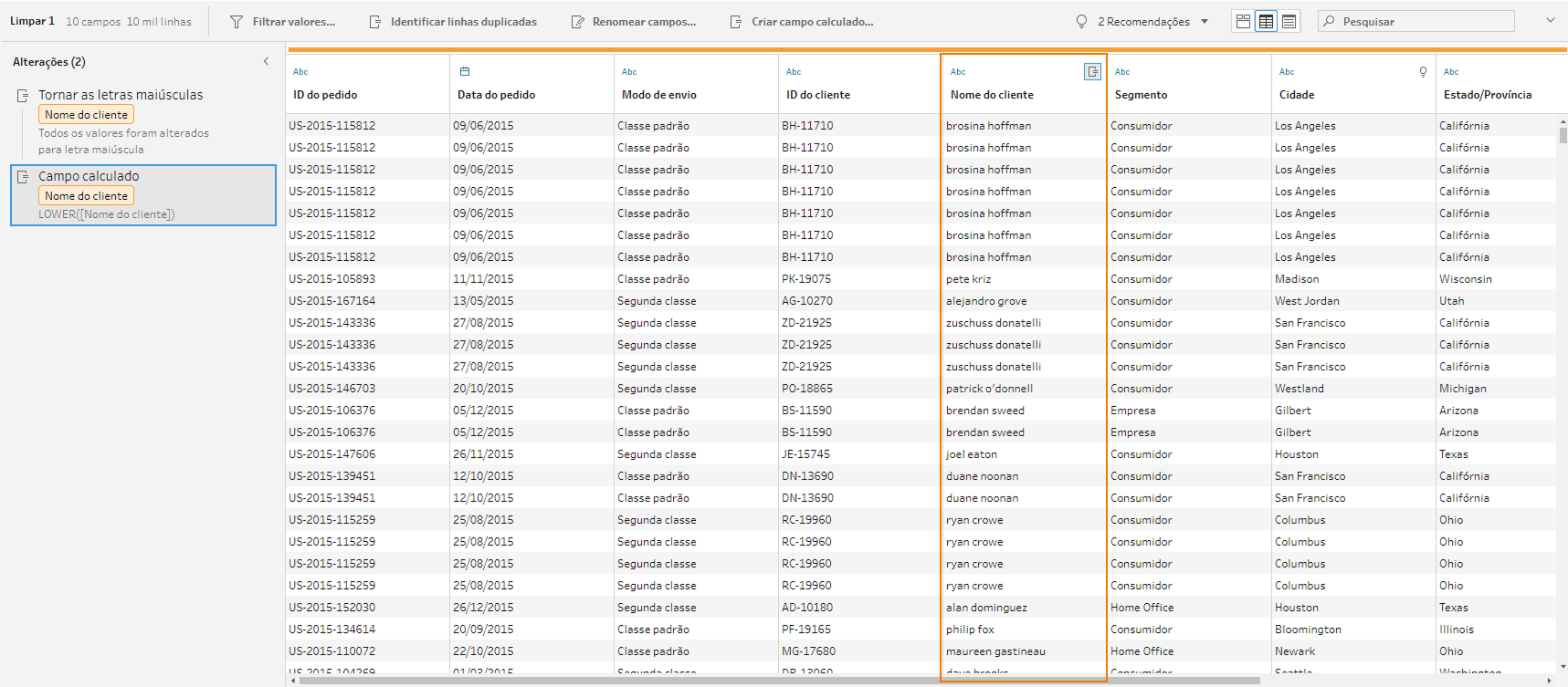Click the Renomear campos pencil icon
The width and height of the screenshot is (1568, 687).
(577, 21)
